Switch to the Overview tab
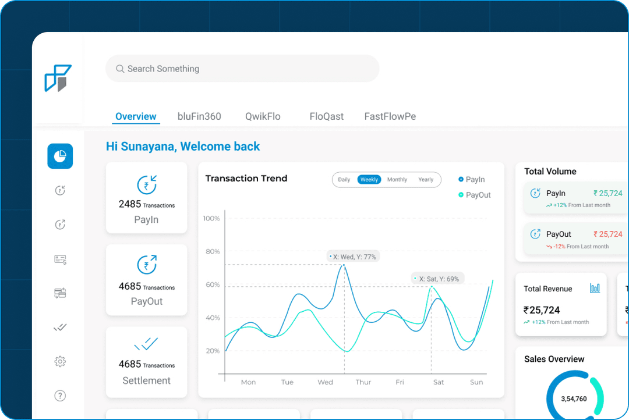This screenshot has width=629, height=420. coord(136,116)
